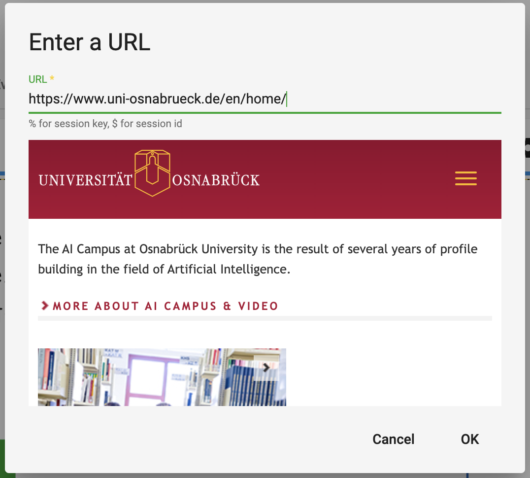Click the OSNABRÜCK wordmark in the banner
This screenshot has width=530, height=478.
[216, 180]
